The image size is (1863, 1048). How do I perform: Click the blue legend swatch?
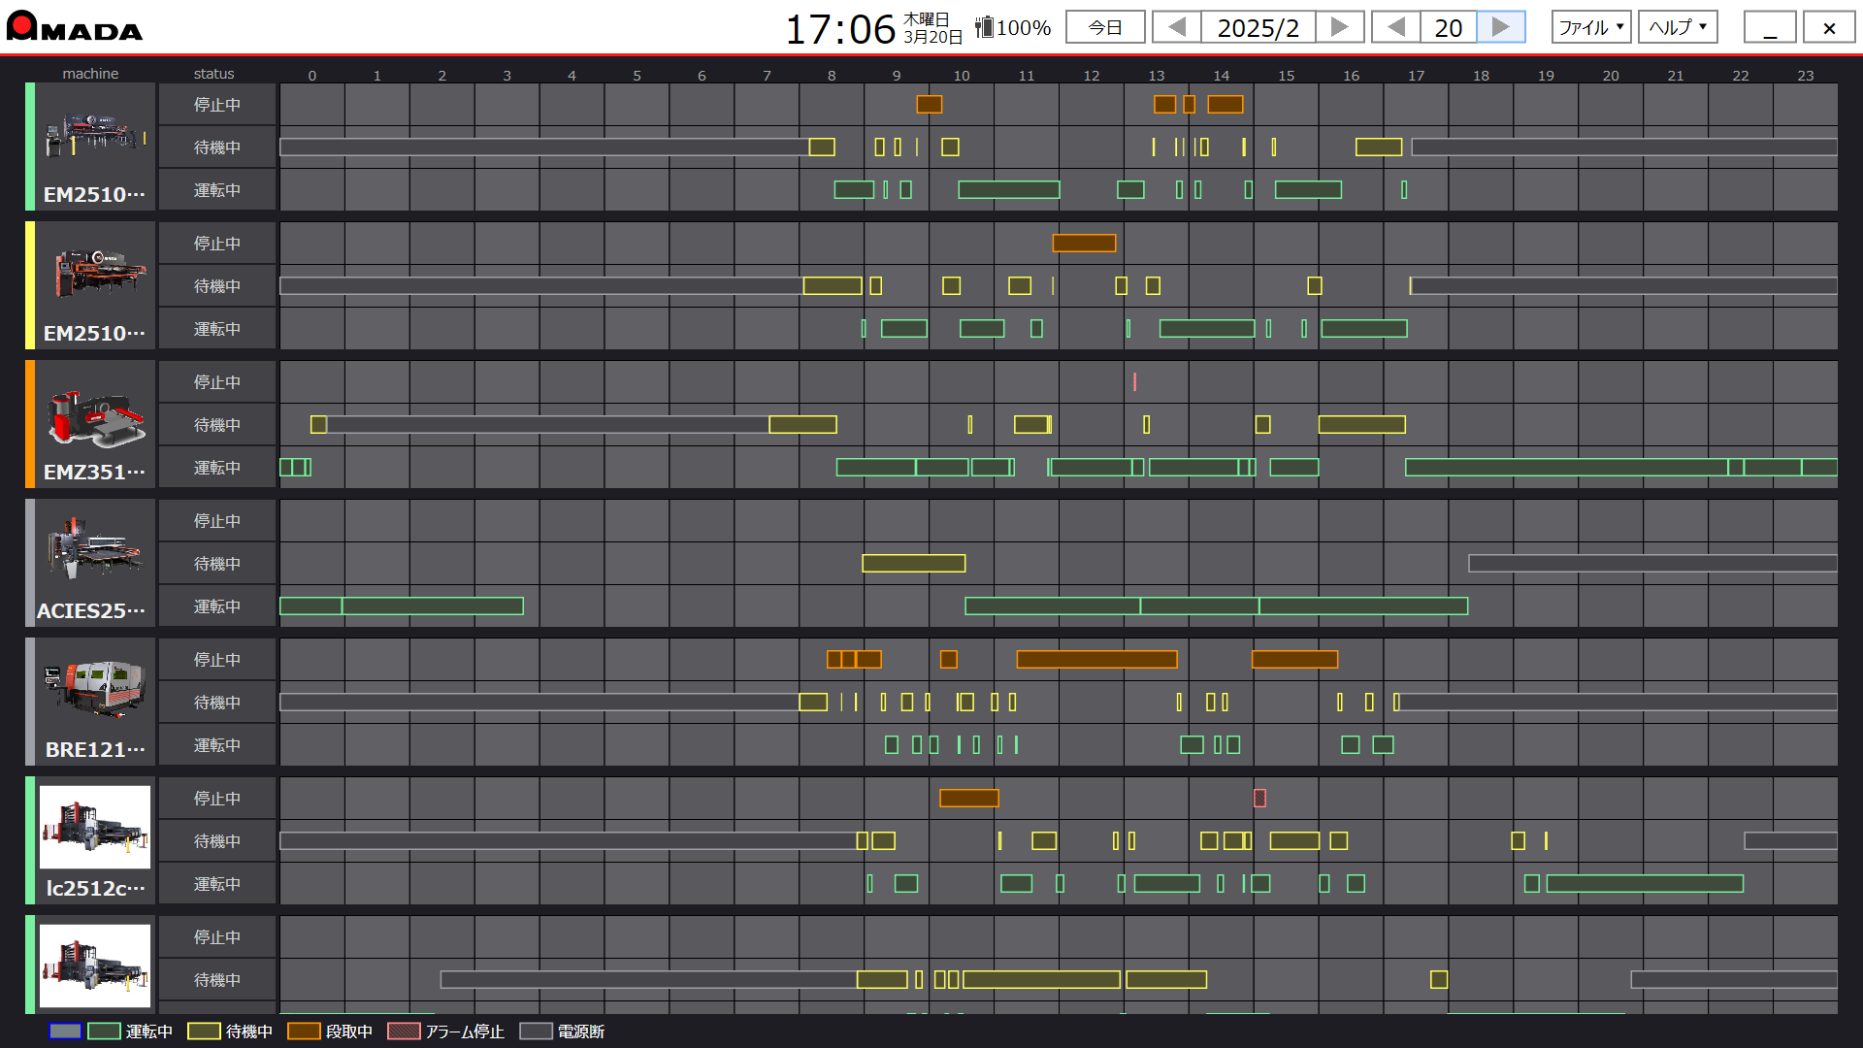[65, 1031]
